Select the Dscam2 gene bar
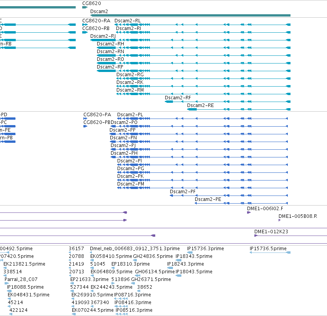327x316 pixels. pyautogui.click(x=190, y=15)
